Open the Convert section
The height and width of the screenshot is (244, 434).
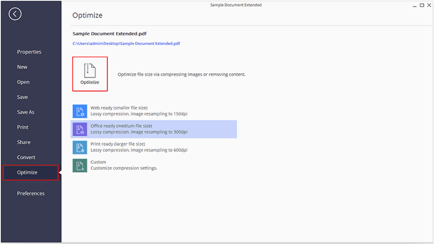tap(26, 157)
